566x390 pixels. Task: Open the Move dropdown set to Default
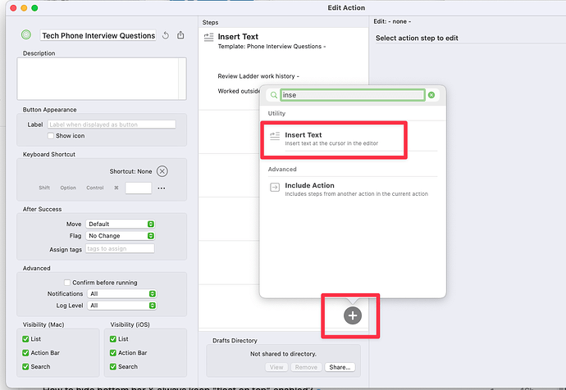121,224
